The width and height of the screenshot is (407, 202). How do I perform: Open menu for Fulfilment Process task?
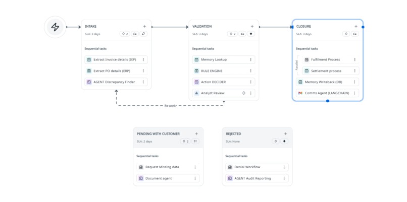tap(354, 59)
